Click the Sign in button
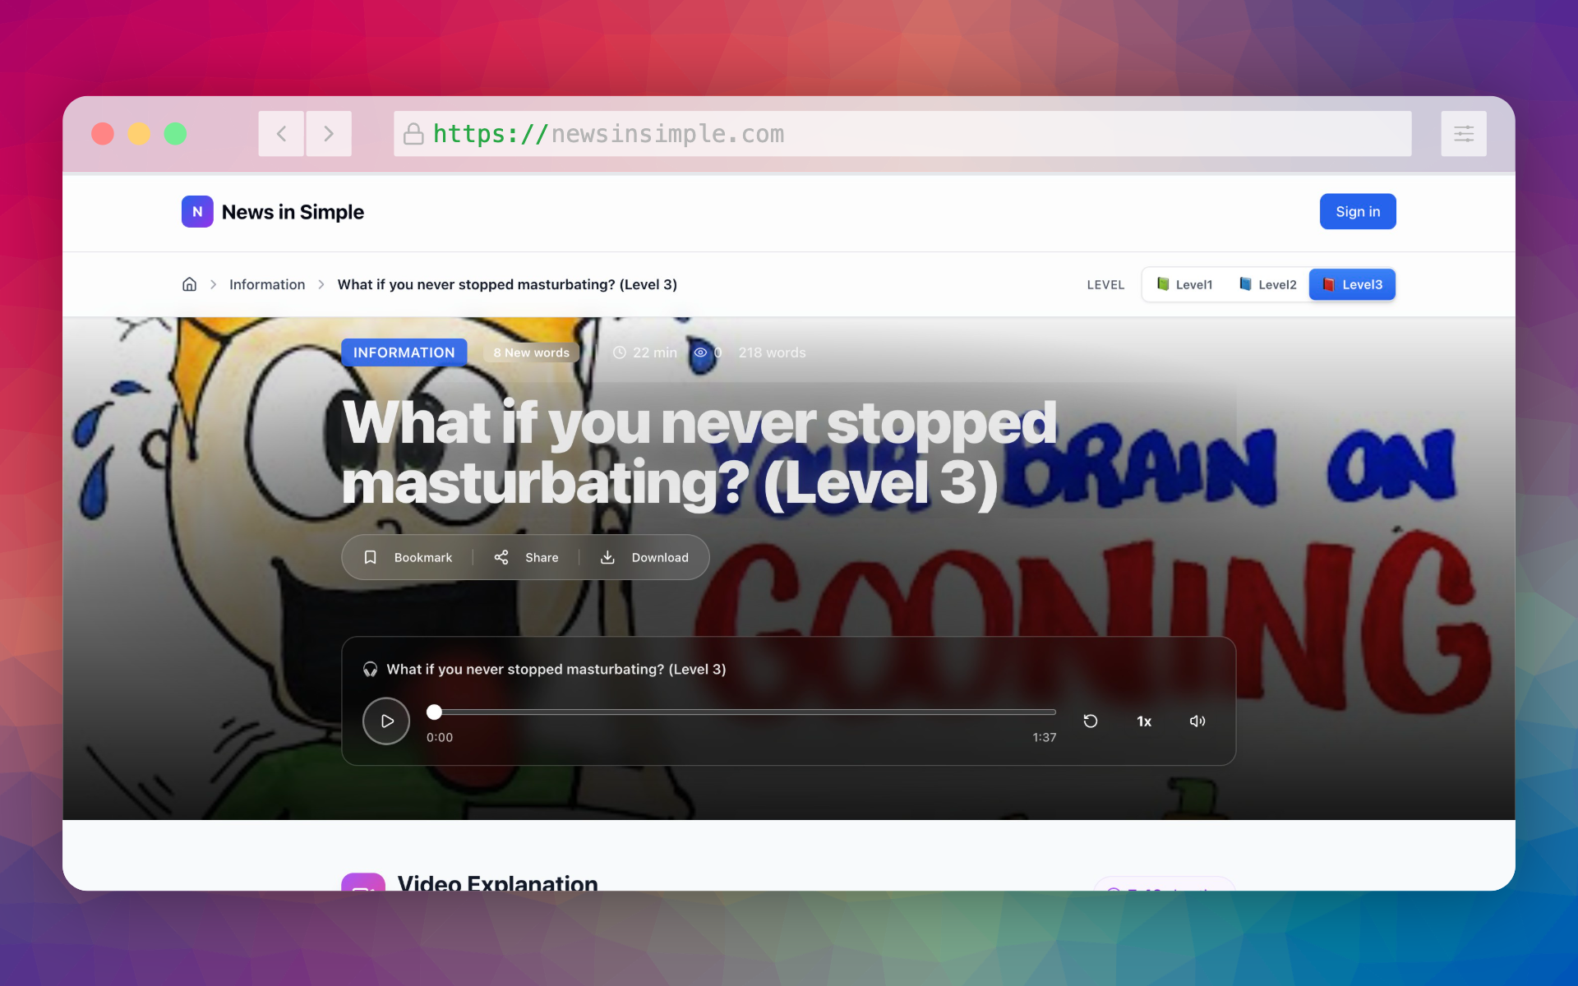Screen dimensions: 1578x986 pos(1357,212)
